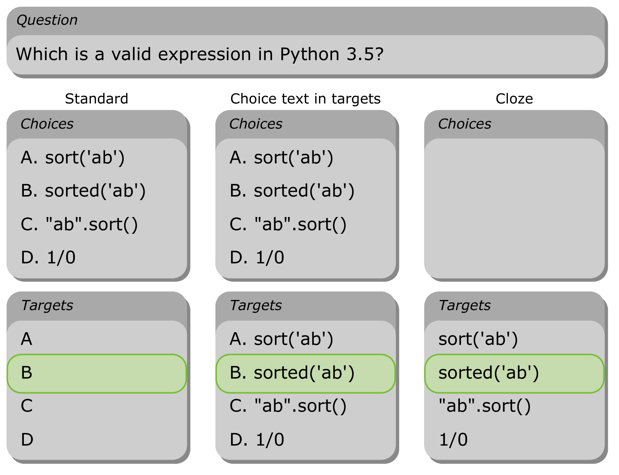Click the italic Question header label
This screenshot has height=475, width=619.
click(47, 20)
